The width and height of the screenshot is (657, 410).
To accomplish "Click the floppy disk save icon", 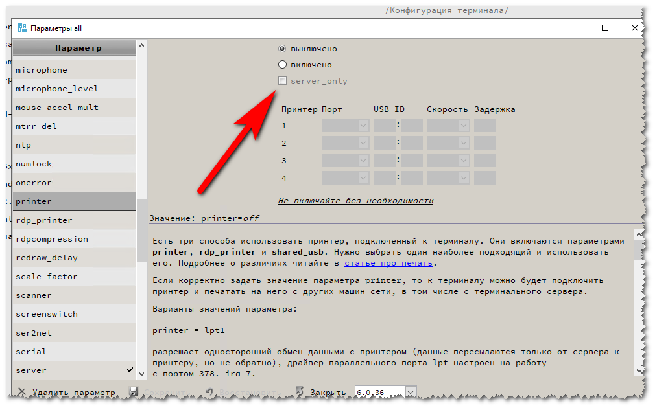I will click(134, 392).
